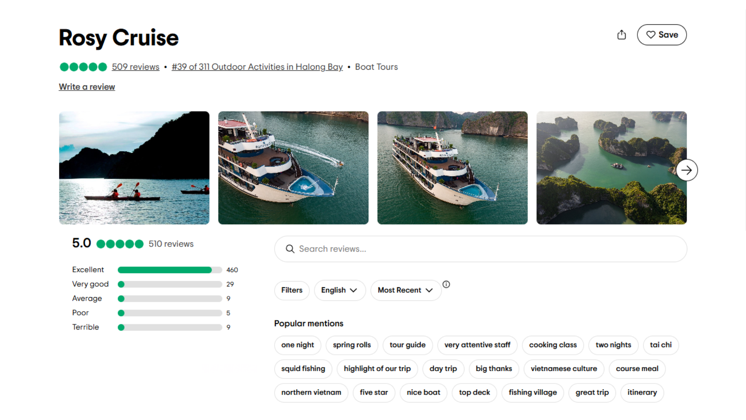Toggle the "squid fishing" popular mention filter
The width and height of the screenshot is (746, 420).
pos(303,369)
